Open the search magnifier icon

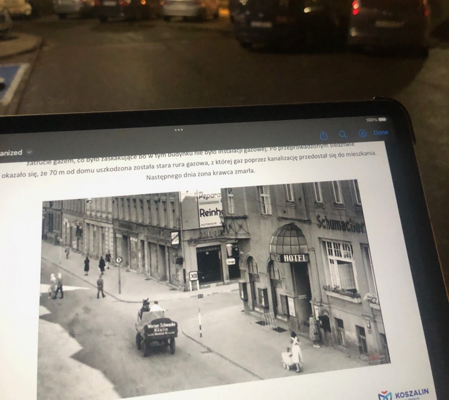click(343, 134)
